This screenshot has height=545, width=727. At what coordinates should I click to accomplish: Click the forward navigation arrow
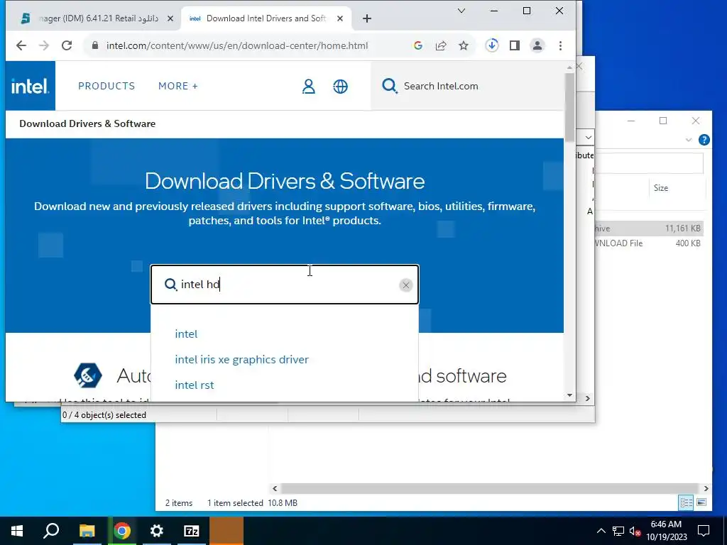pos(44,45)
